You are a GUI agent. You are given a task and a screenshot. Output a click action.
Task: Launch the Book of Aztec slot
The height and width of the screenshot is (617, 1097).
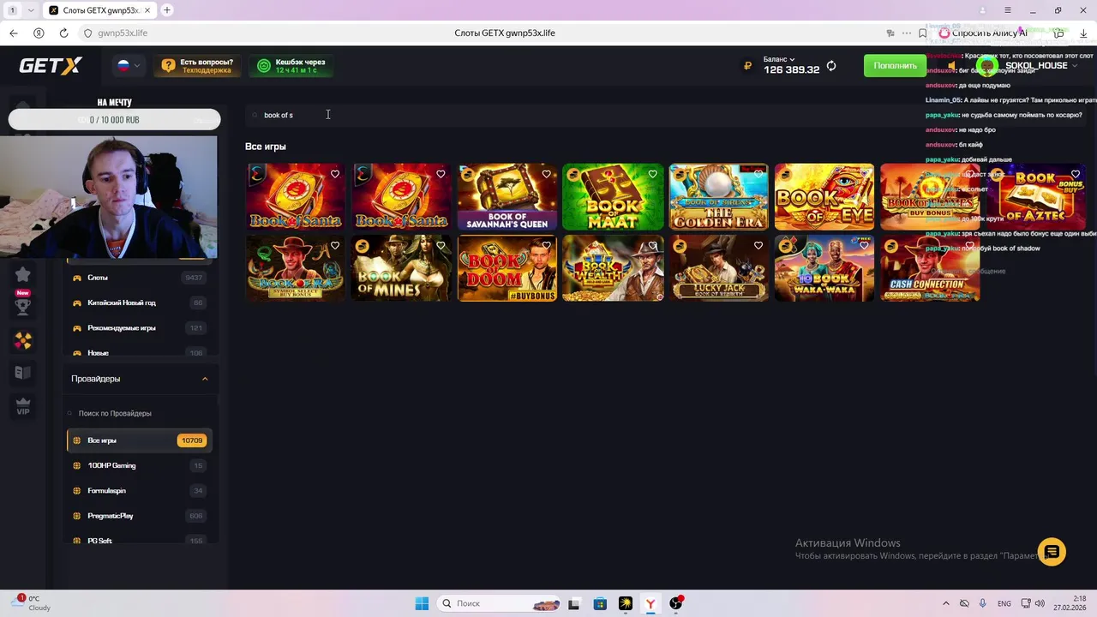(1036, 197)
